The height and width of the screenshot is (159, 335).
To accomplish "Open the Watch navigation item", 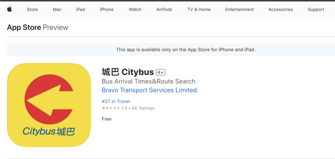I will 135,9.
